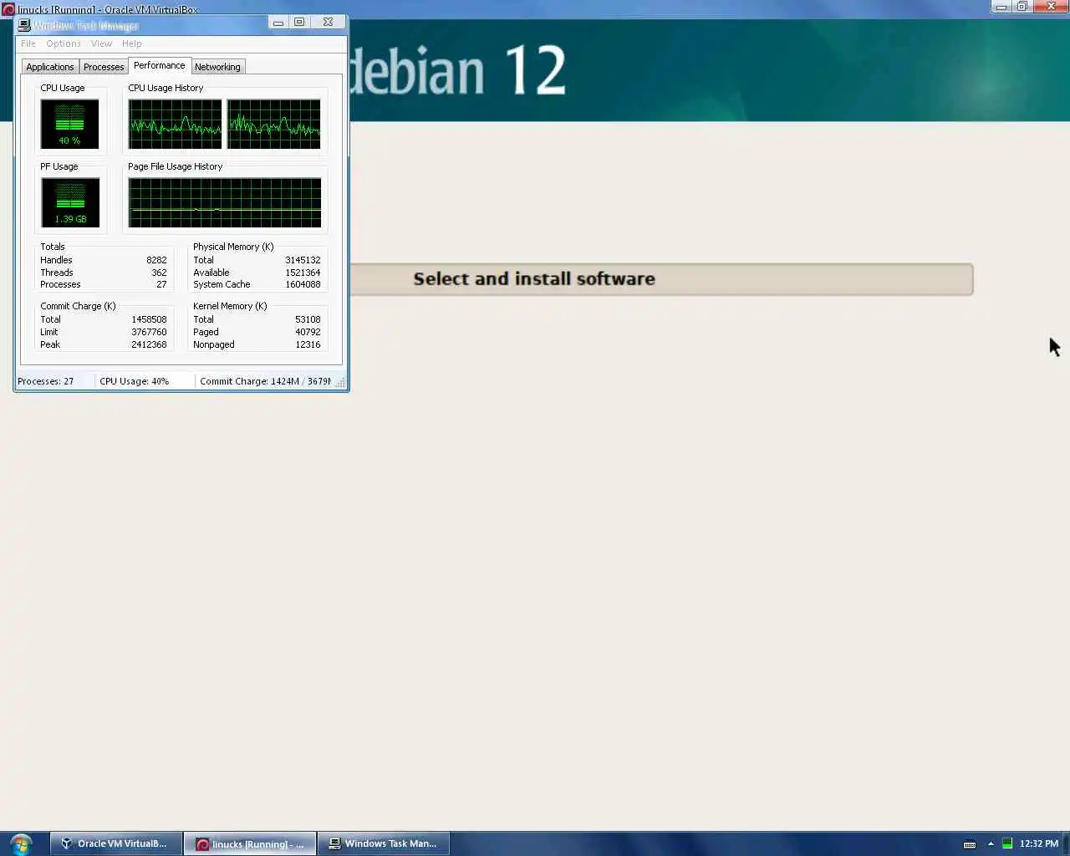Click Kernel Memory Nonpaged 12316
Image resolution: width=1070 pixels, height=856 pixels.
(308, 344)
